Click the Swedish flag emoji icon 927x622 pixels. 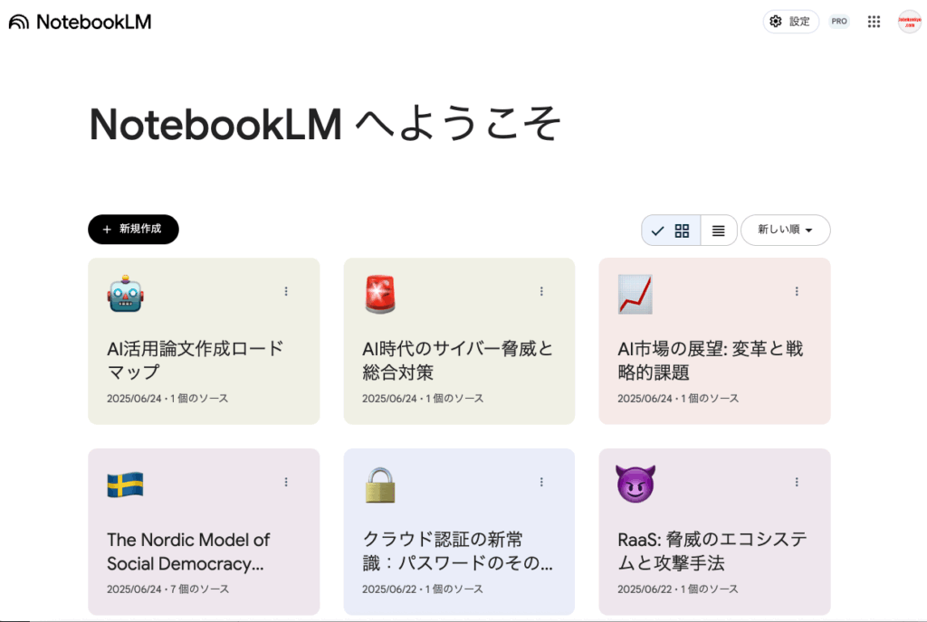click(x=125, y=485)
